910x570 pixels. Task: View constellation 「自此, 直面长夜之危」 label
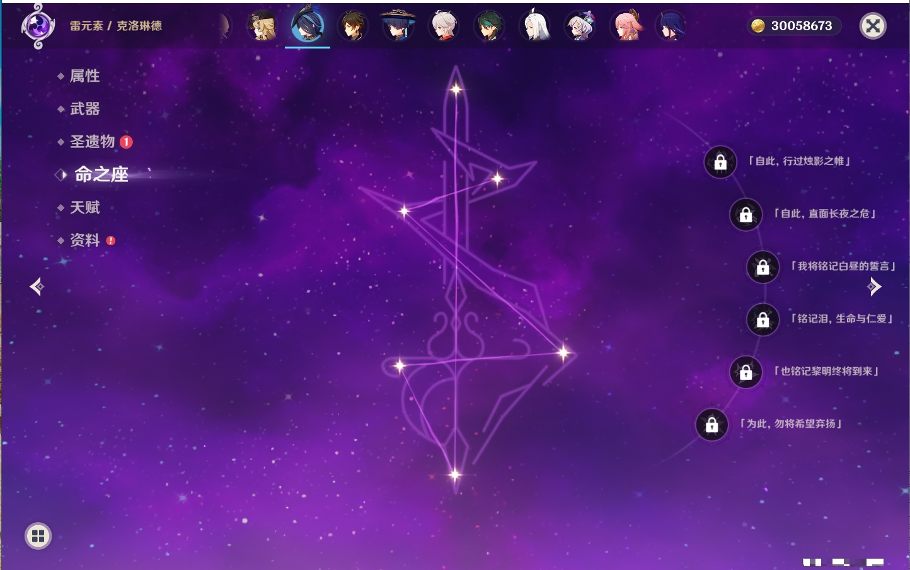tap(824, 214)
